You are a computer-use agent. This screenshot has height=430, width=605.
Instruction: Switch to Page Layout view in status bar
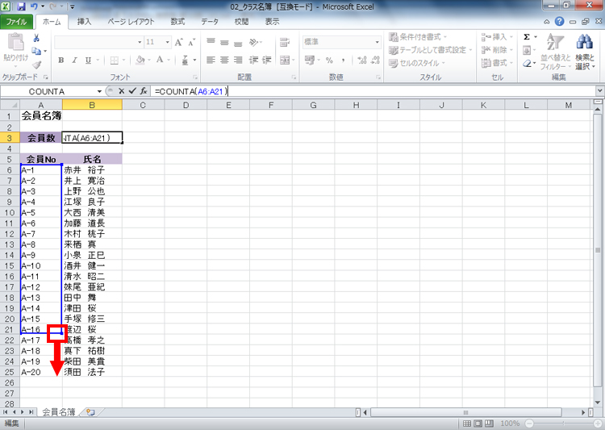tap(478, 424)
